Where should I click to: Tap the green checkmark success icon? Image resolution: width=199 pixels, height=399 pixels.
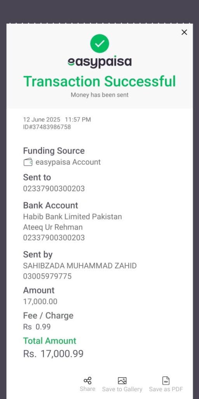point(99,44)
